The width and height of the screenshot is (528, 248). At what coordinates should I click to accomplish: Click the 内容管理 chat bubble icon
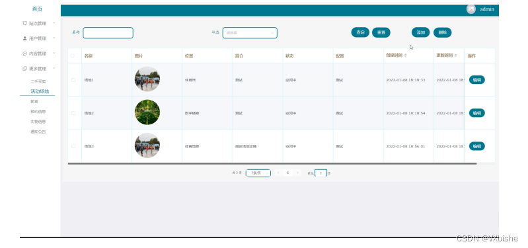click(x=24, y=54)
